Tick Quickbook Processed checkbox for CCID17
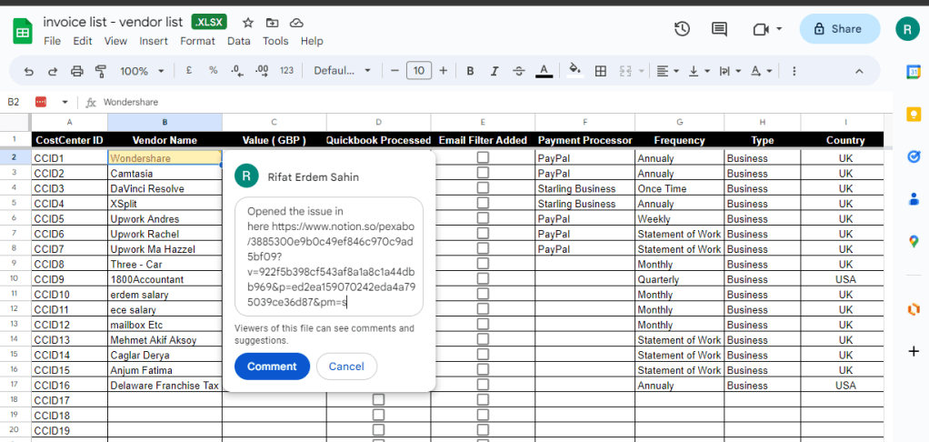This screenshot has width=929, height=442. coord(378,400)
